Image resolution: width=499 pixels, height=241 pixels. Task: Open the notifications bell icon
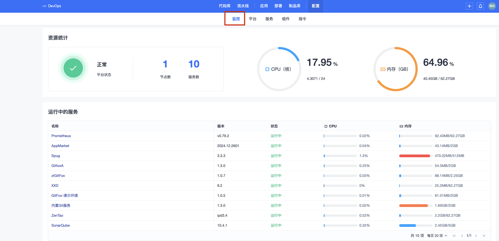click(x=480, y=6)
